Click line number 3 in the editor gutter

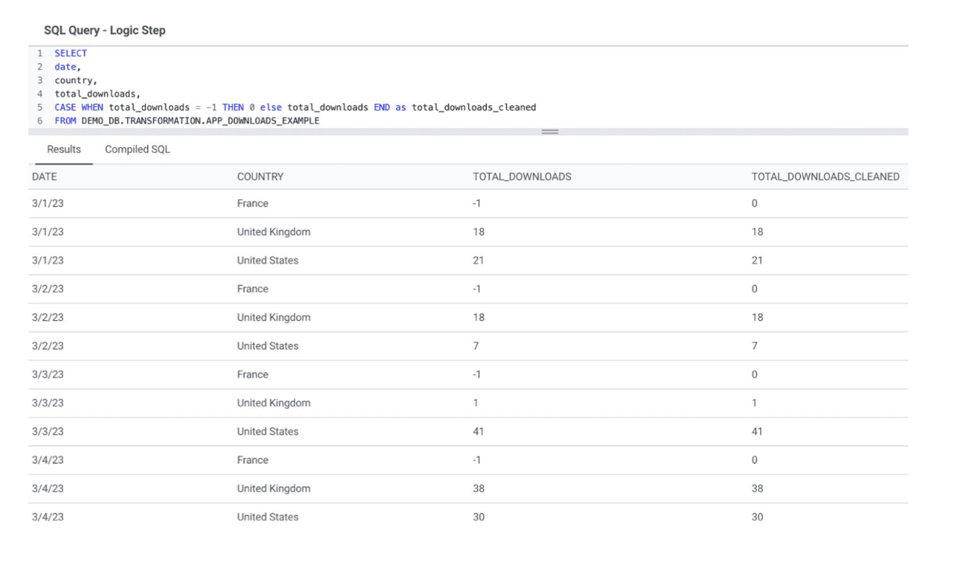coord(40,80)
